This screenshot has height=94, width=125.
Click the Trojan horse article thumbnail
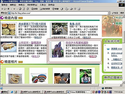(x=58, y=49)
